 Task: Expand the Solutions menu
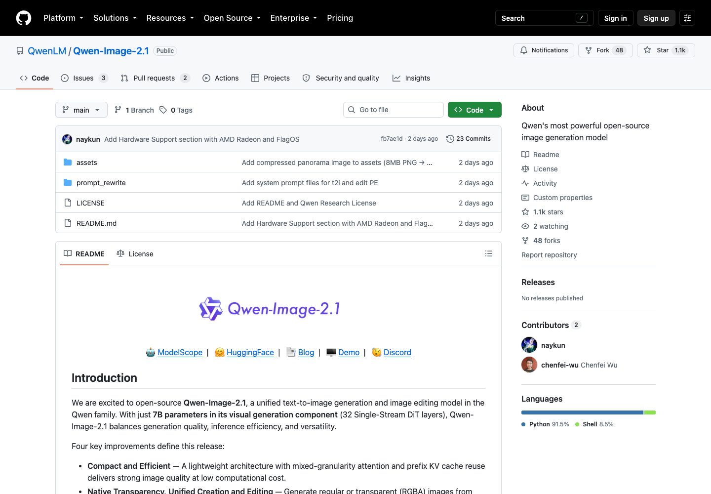pyautogui.click(x=115, y=18)
